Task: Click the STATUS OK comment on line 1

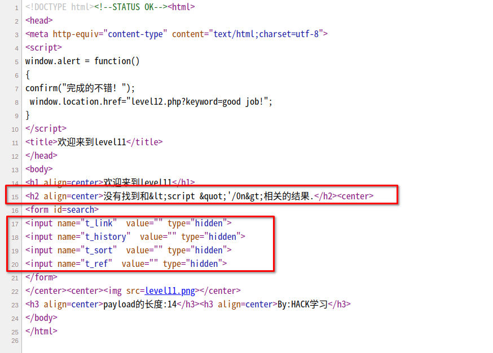Action: point(131,7)
